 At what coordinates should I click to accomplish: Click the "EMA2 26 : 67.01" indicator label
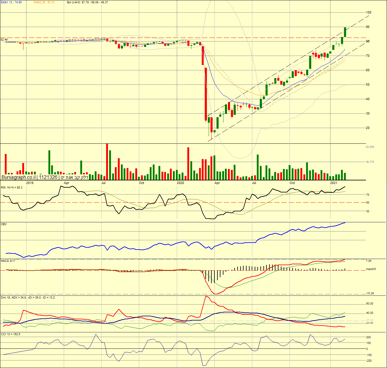44,2
